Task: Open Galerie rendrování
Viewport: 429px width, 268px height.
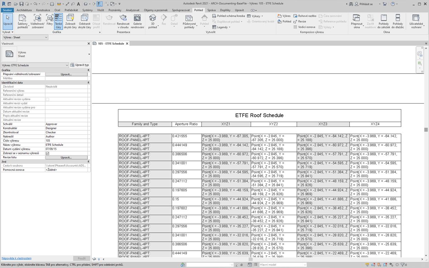Action: click(137, 21)
